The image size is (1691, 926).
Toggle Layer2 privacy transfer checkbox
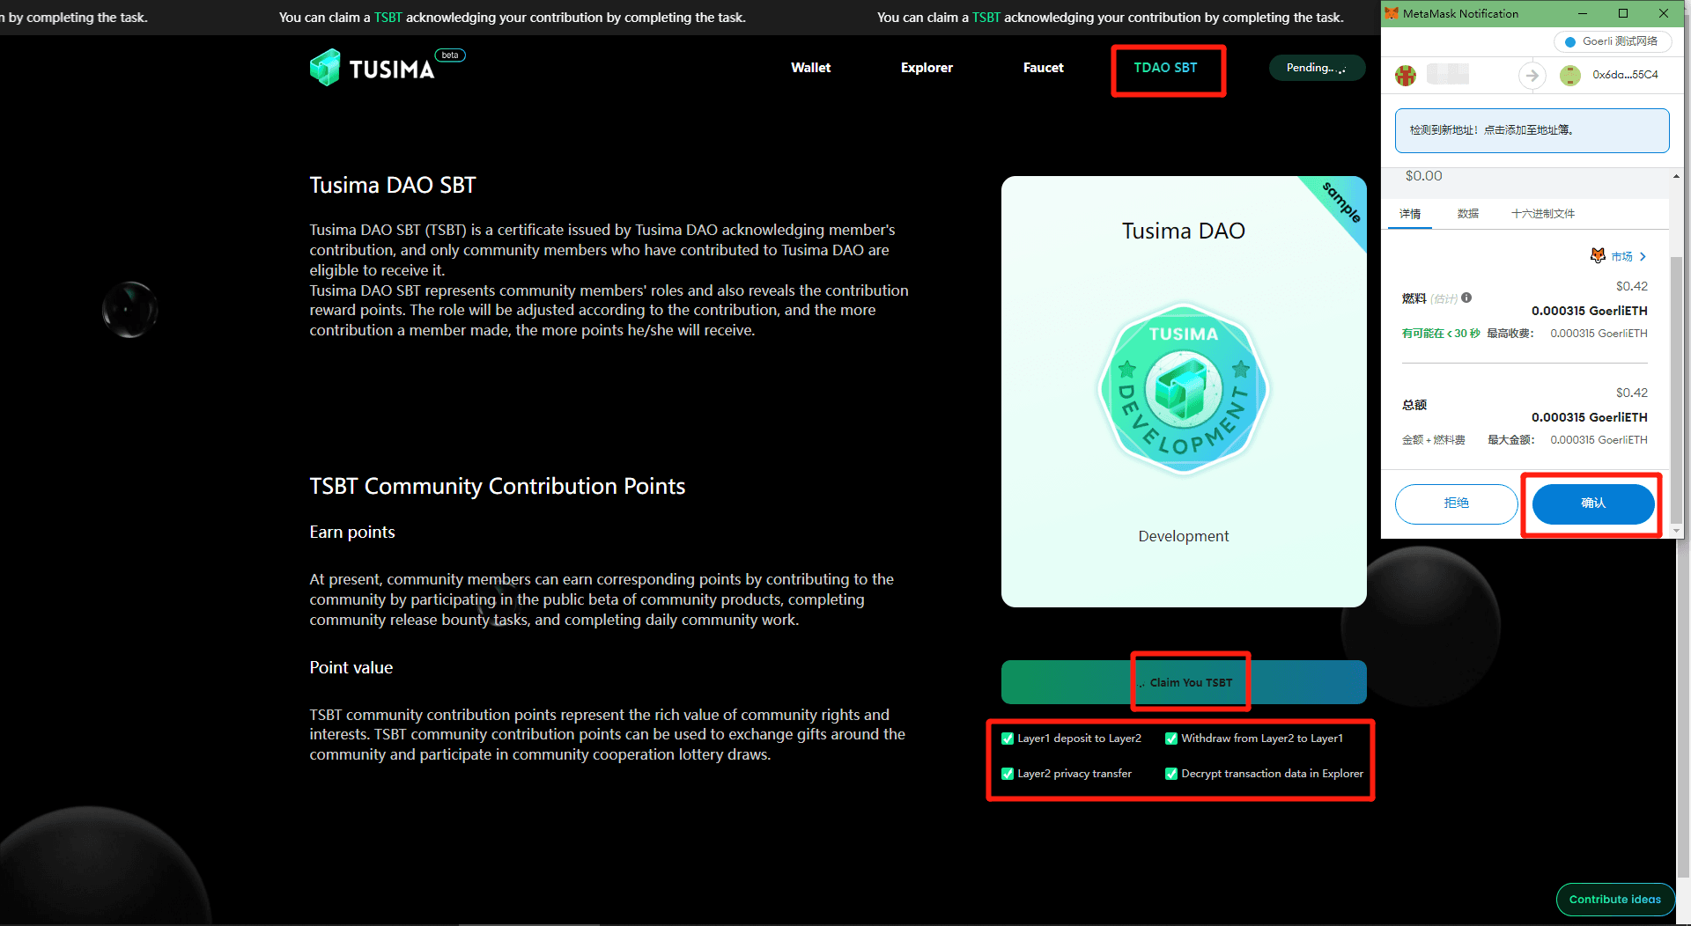(x=1008, y=774)
